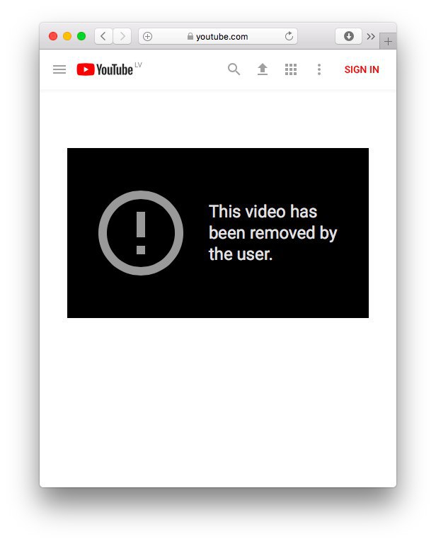Image resolution: width=436 pixels, height=544 pixels.
Task: Maximize Safari window with green button
Action: (81, 36)
